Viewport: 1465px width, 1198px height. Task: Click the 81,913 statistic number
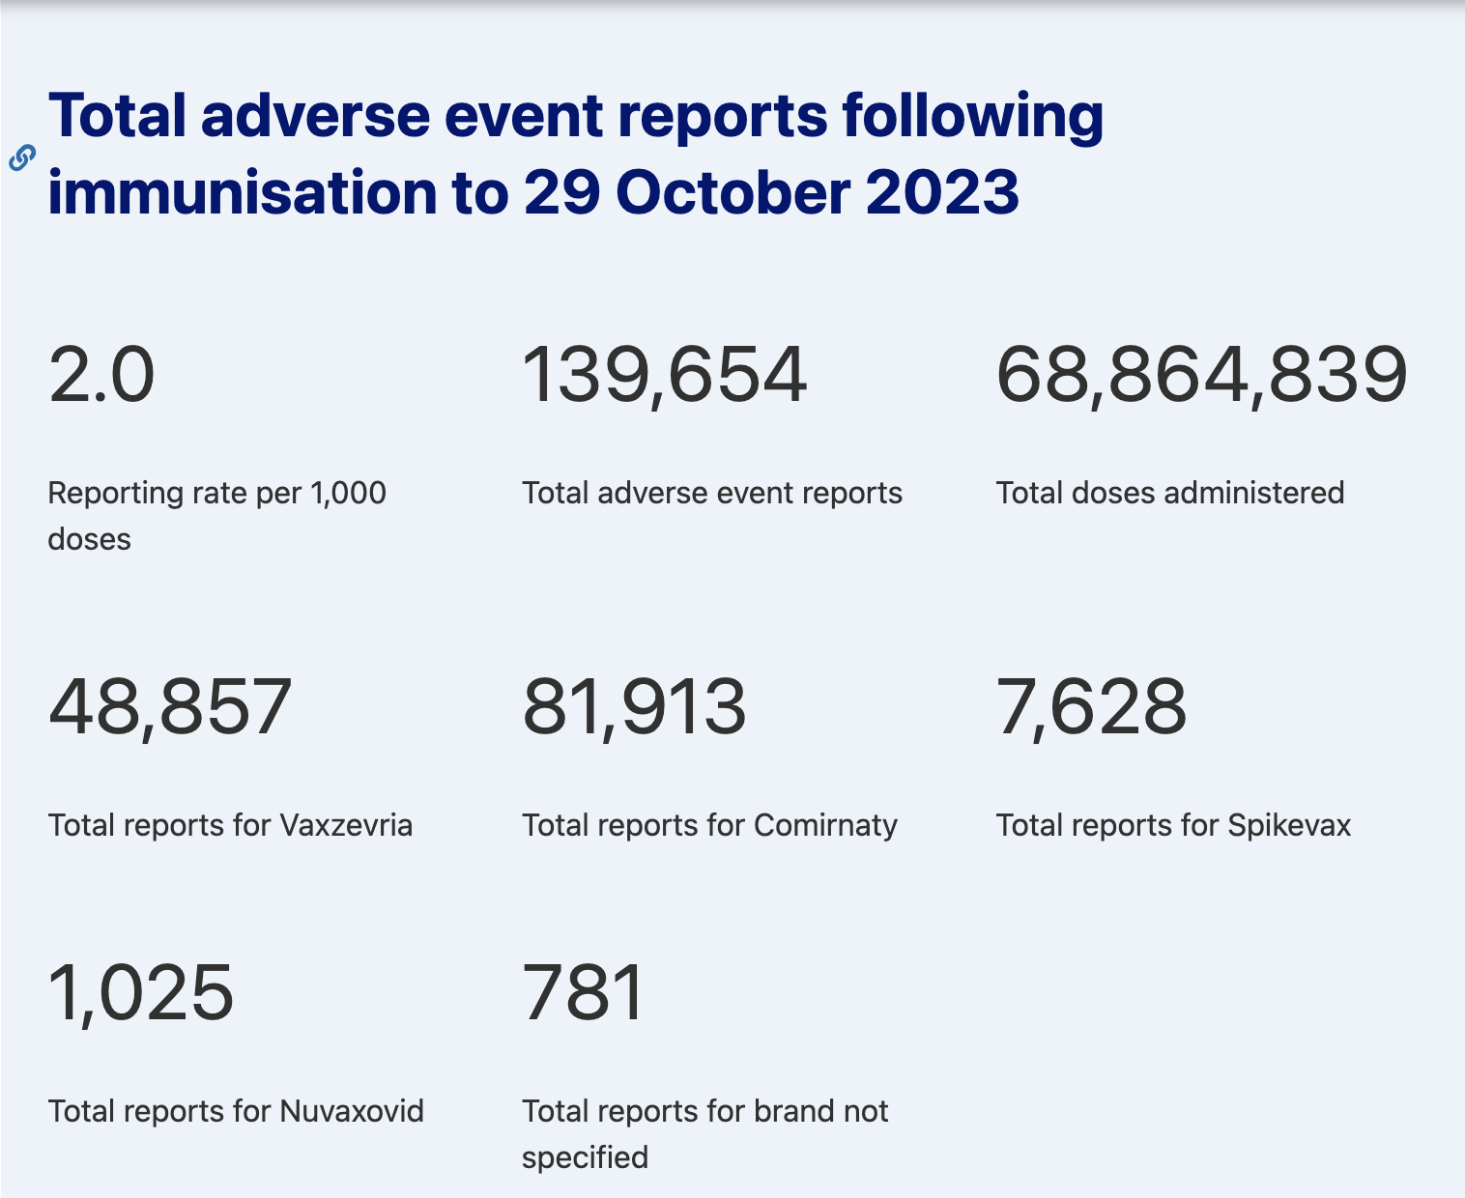point(634,706)
